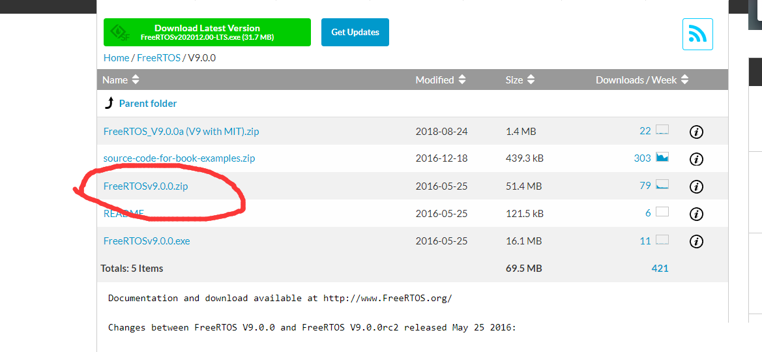Sort file list by Modified date
Viewport: 762px width, 352px height.
coord(441,80)
